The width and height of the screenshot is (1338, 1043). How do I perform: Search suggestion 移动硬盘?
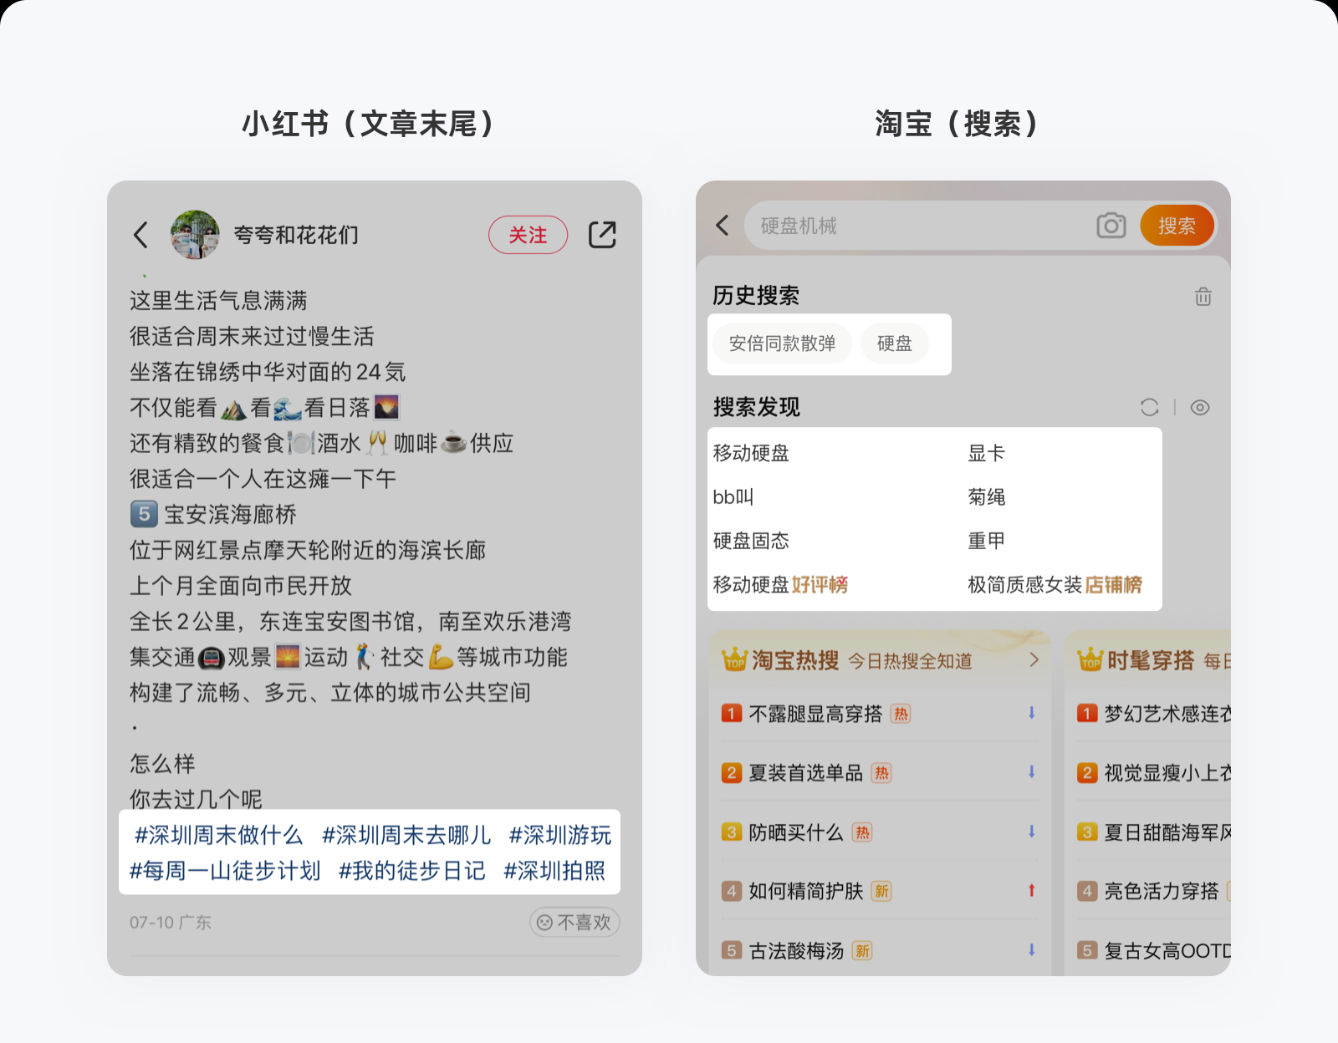pyautogui.click(x=751, y=453)
